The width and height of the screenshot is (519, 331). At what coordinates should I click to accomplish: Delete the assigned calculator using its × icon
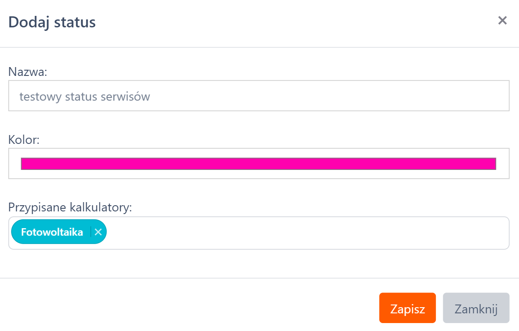98,232
